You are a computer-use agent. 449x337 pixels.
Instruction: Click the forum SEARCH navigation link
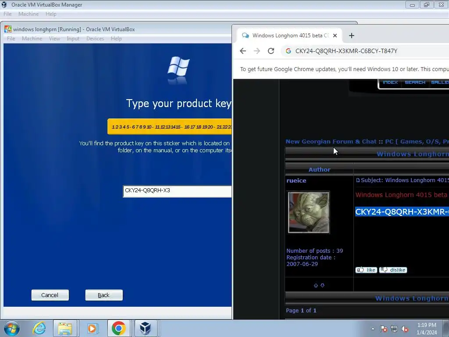click(x=415, y=82)
